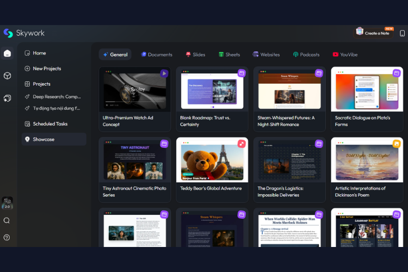This screenshot has width=408, height=272.
Task: Open Socratic Dialogue on Plato's Forms thumbnail
Action: coord(367,89)
